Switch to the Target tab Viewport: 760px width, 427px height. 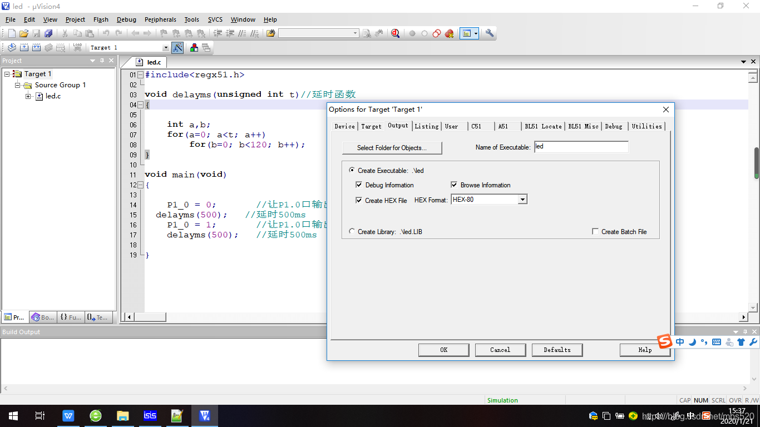point(371,126)
